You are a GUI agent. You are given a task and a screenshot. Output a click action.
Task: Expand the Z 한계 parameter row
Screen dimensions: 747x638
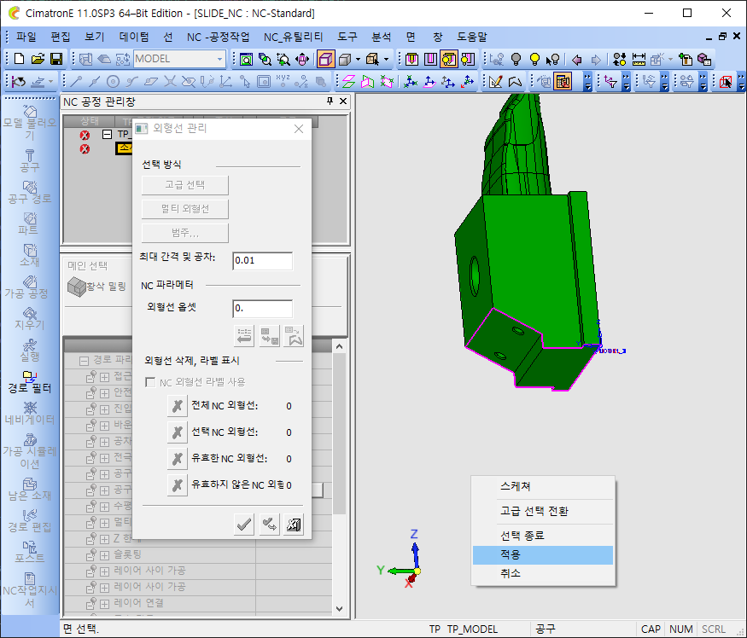tap(105, 538)
